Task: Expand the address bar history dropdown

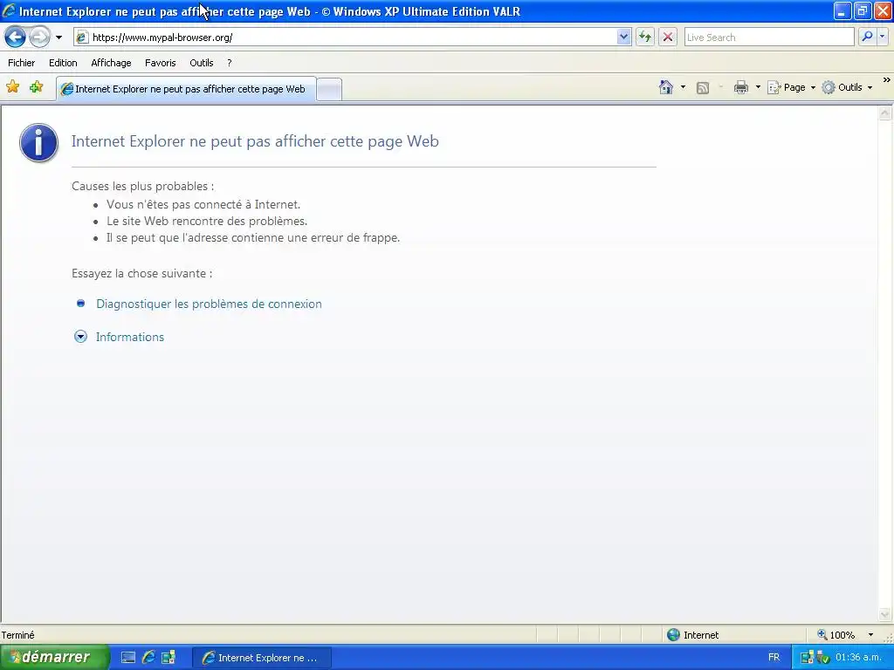Action: click(x=623, y=38)
